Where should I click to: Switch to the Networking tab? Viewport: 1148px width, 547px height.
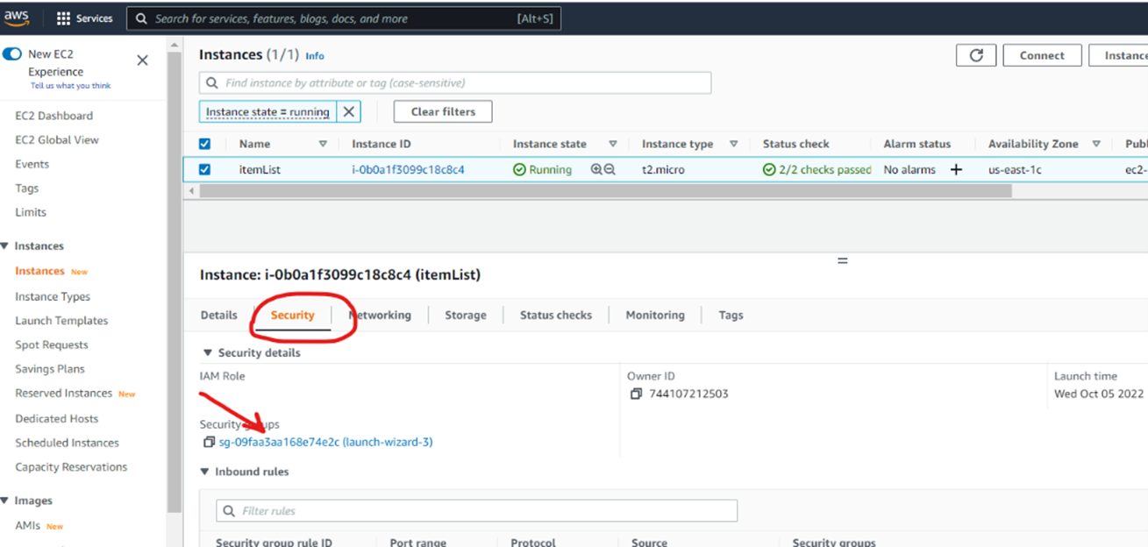click(x=380, y=316)
